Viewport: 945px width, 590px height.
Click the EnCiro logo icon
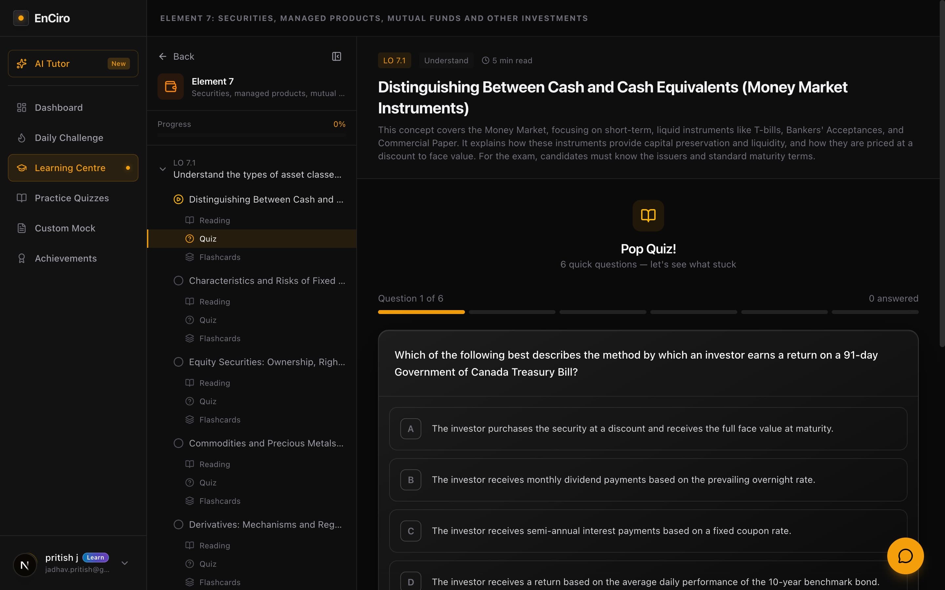click(21, 18)
